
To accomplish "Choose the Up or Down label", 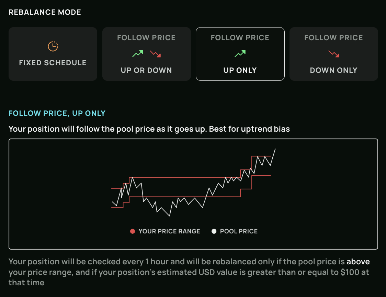I will (146, 70).
